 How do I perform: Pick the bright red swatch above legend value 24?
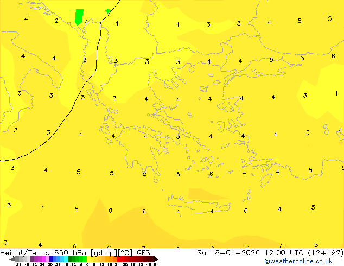pos(118,259)
